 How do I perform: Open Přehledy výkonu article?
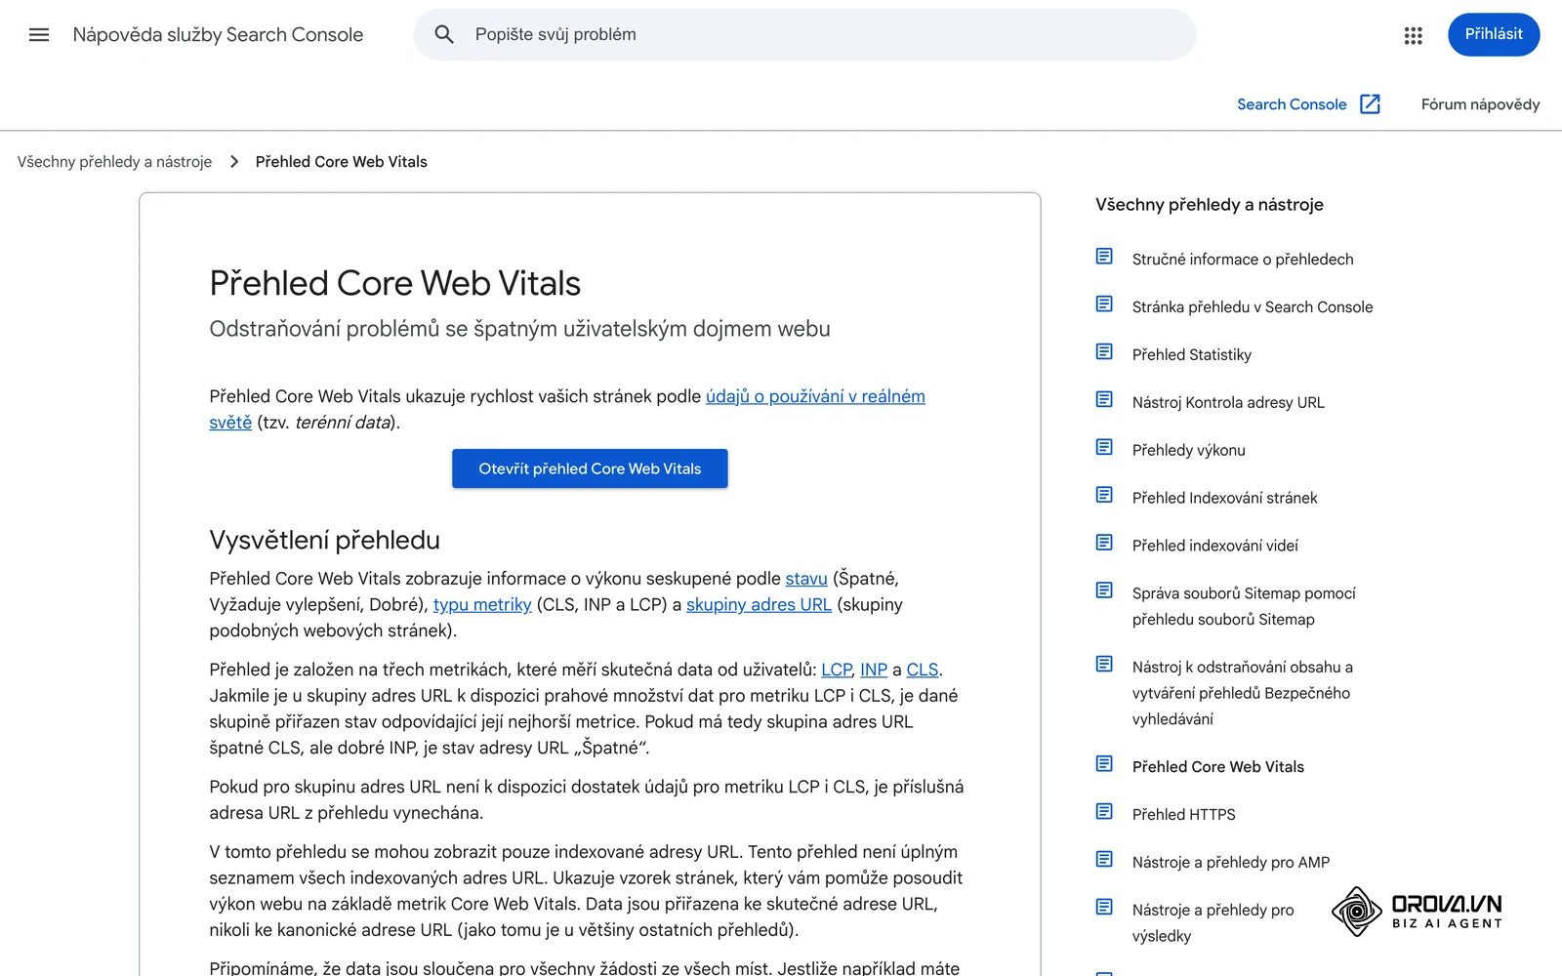click(x=1189, y=451)
